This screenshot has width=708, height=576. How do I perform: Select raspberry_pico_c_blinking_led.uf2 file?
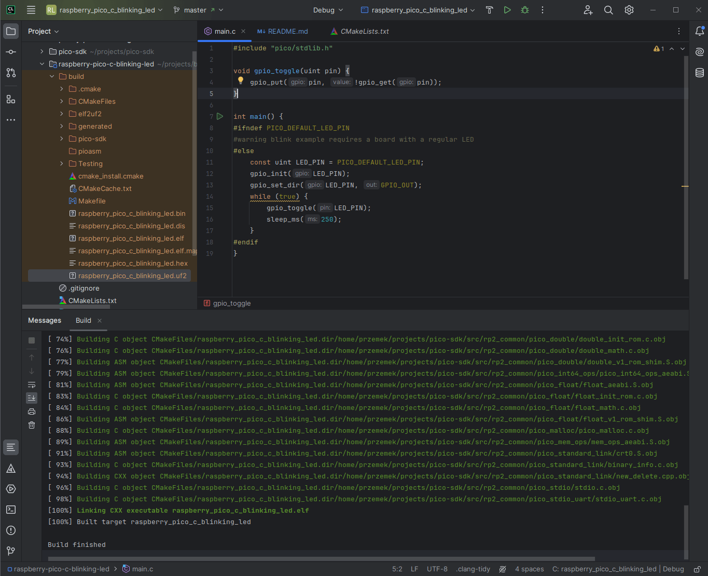[x=109, y=276]
